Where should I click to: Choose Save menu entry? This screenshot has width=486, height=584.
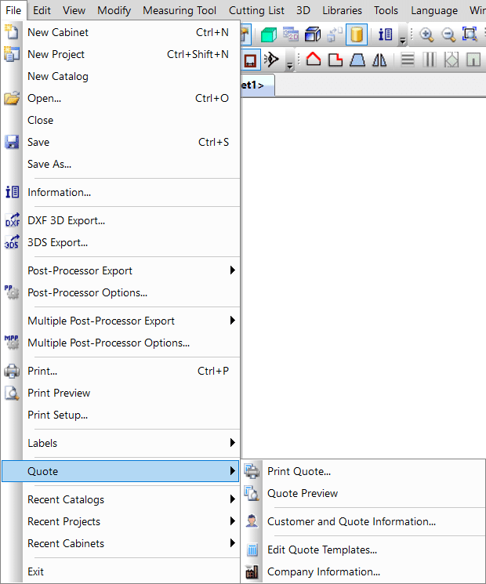point(120,142)
